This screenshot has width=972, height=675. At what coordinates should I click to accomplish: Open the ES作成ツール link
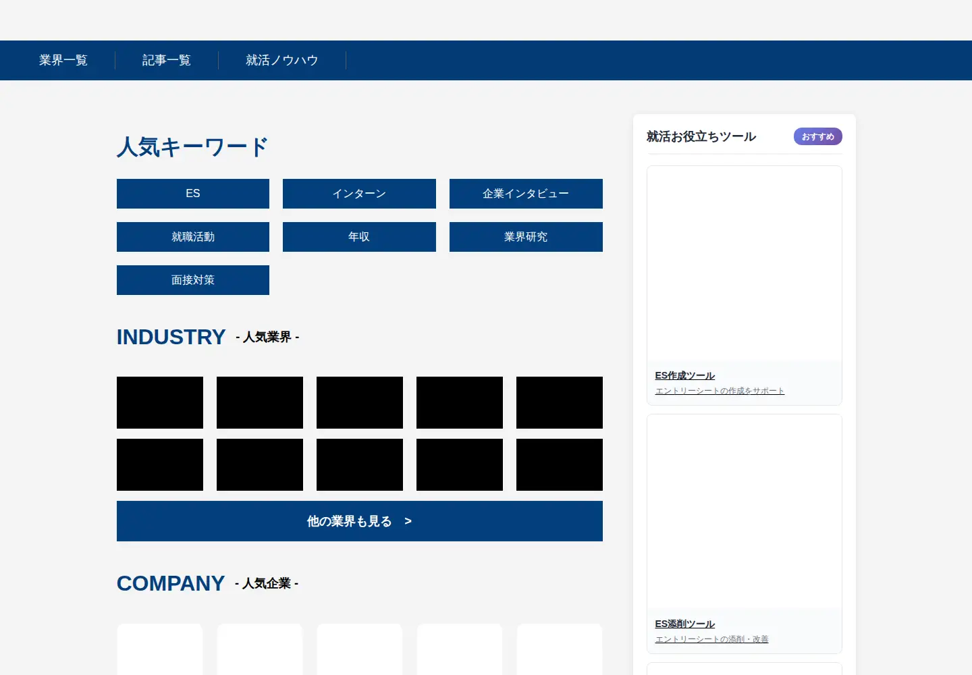pyautogui.click(x=684, y=376)
